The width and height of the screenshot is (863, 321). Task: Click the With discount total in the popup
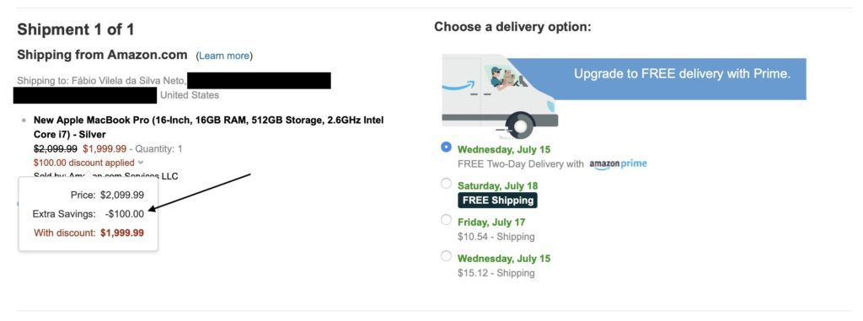pyautogui.click(x=88, y=233)
